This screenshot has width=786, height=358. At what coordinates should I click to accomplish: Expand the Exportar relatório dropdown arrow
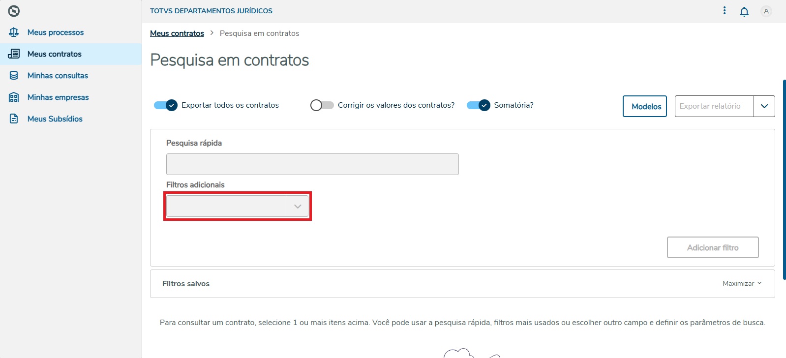[764, 106]
